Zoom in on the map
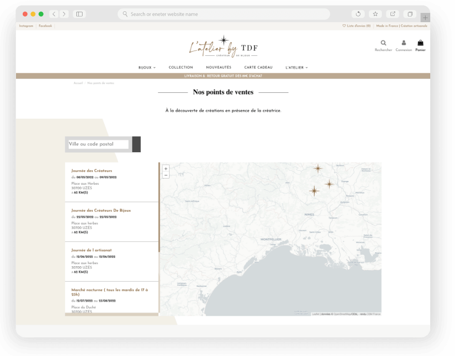This screenshot has height=356, width=455. (166, 168)
